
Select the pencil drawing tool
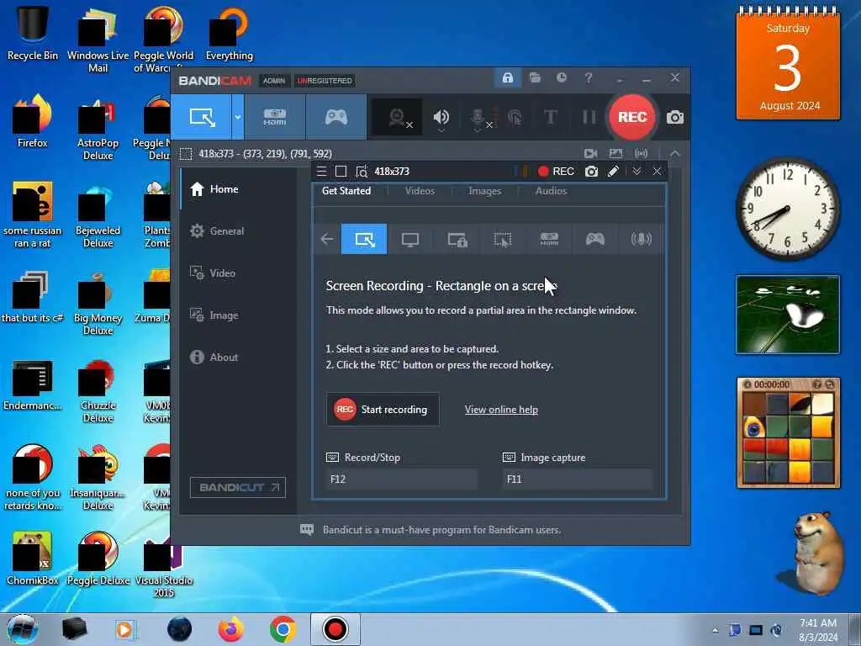[x=613, y=172]
